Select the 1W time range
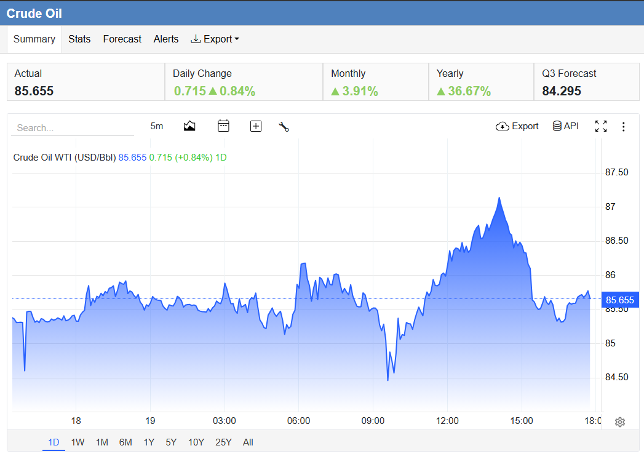This screenshot has height=459, width=644. point(78,442)
